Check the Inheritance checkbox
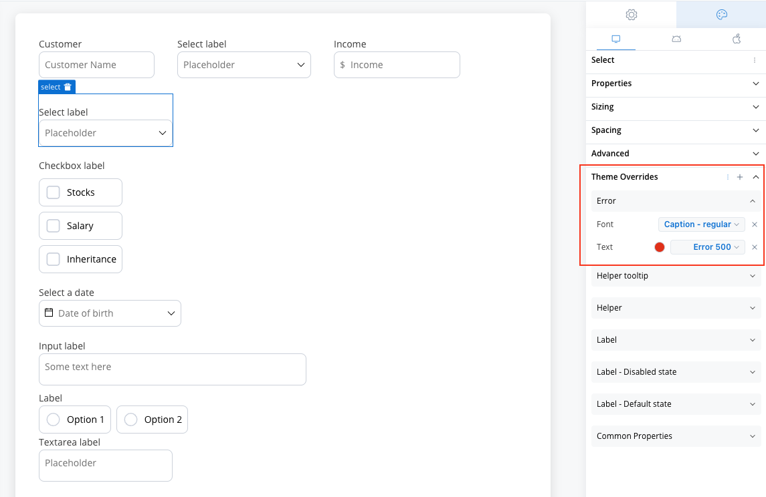 tap(54, 259)
